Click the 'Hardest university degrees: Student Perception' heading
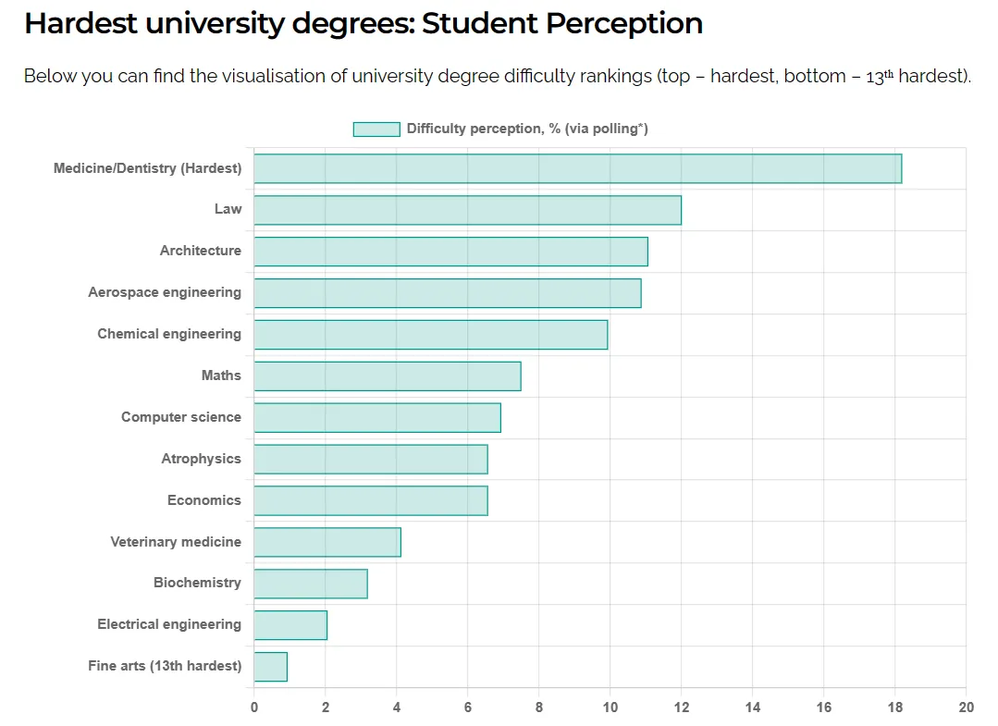 363,24
